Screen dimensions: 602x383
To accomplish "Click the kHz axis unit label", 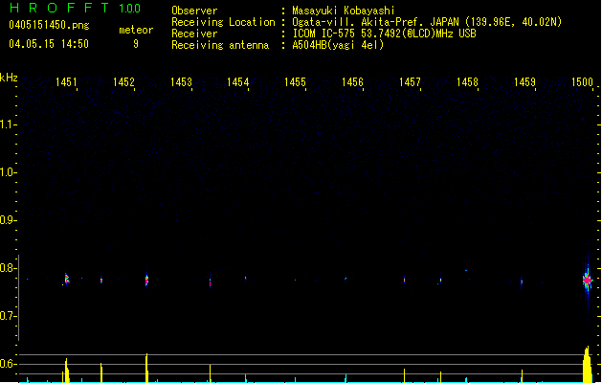I will (9, 78).
